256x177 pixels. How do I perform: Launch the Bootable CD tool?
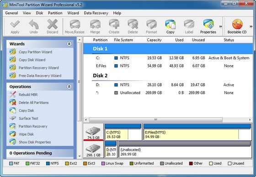coord(237,26)
